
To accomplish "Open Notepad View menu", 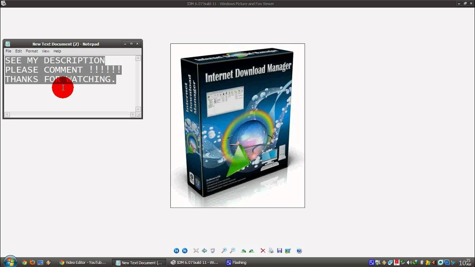I will pyautogui.click(x=46, y=51).
